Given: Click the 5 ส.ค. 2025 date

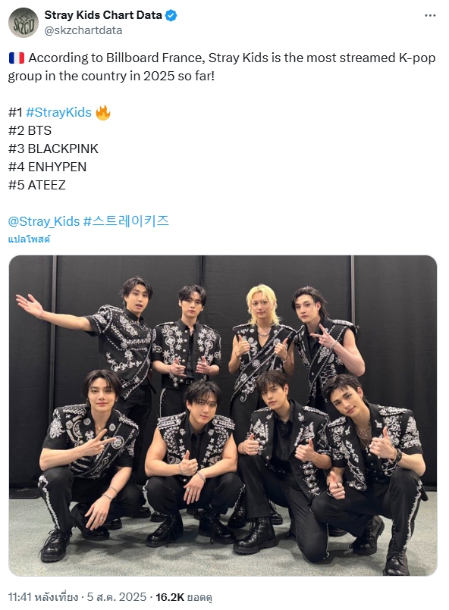Looking at the screenshot, I should [x=117, y=597].
